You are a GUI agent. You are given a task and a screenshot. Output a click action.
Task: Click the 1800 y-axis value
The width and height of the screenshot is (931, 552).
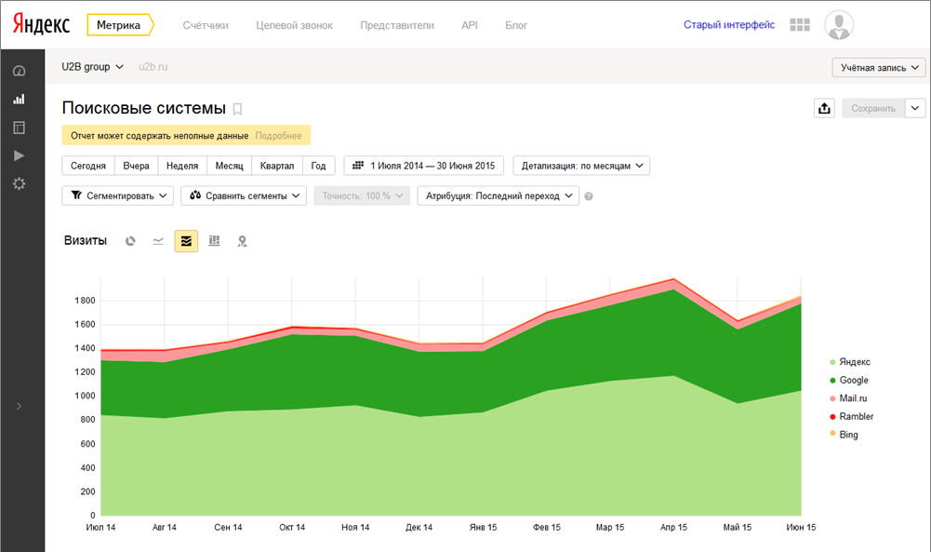[85, 301]
